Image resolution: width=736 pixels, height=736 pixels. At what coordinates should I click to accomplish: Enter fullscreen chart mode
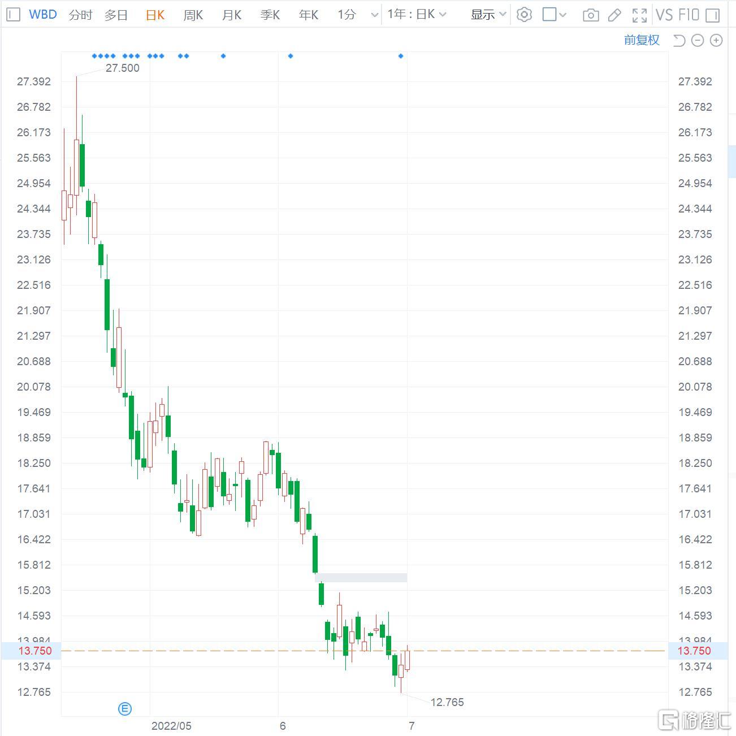coord(639,15)
